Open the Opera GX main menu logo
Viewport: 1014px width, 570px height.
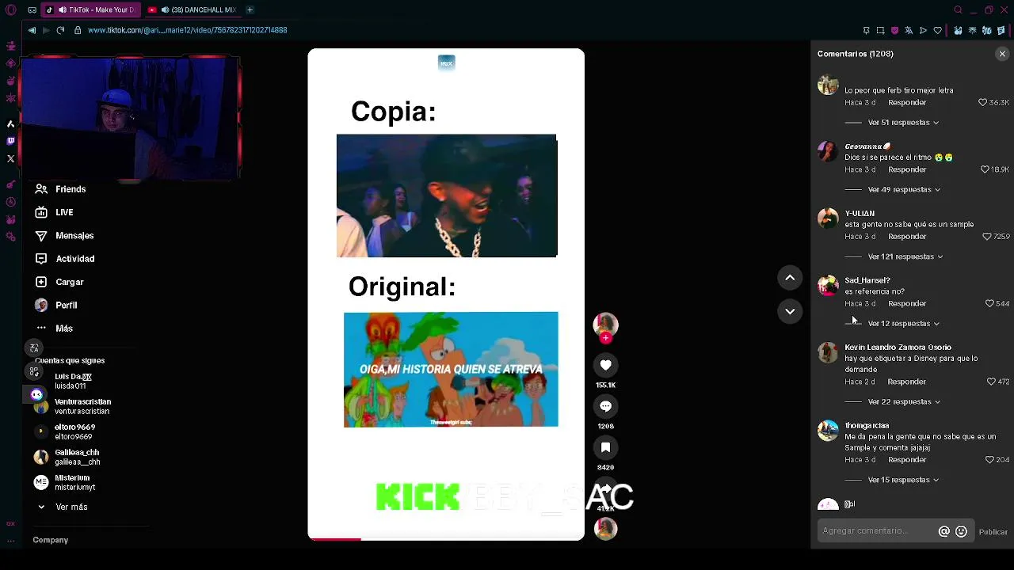[10, 9]
